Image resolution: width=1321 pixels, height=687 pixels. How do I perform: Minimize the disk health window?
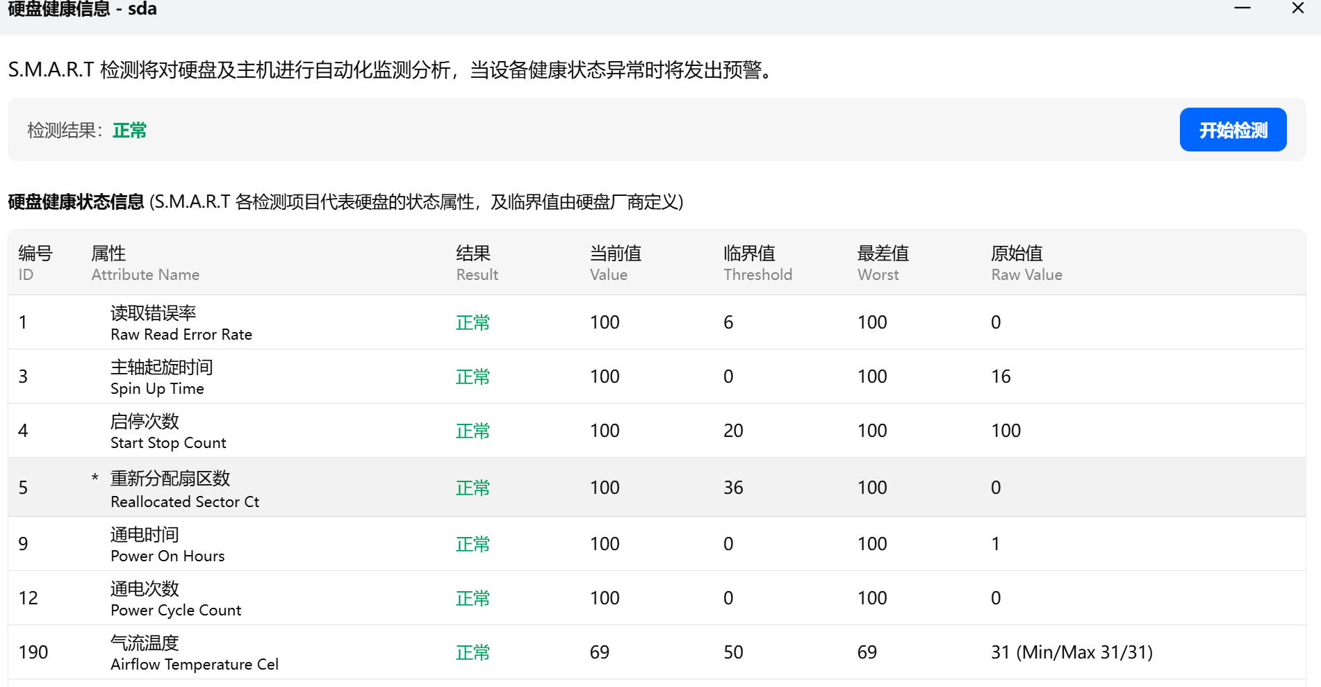pyautogui.click(x=1242, y=9)
